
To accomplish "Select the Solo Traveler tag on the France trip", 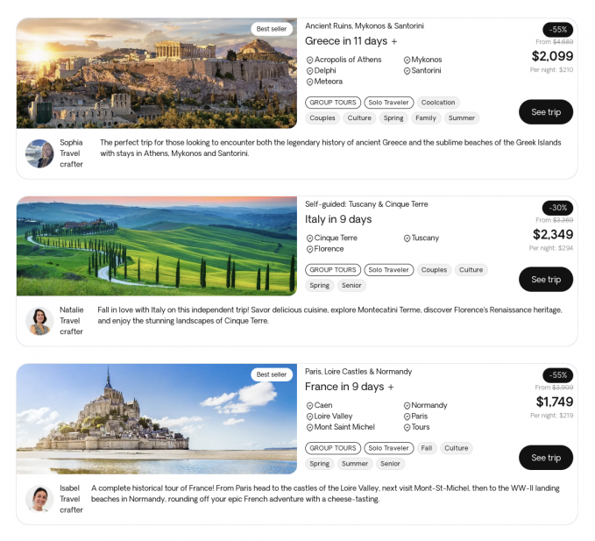I will click(x=388, y=448).
